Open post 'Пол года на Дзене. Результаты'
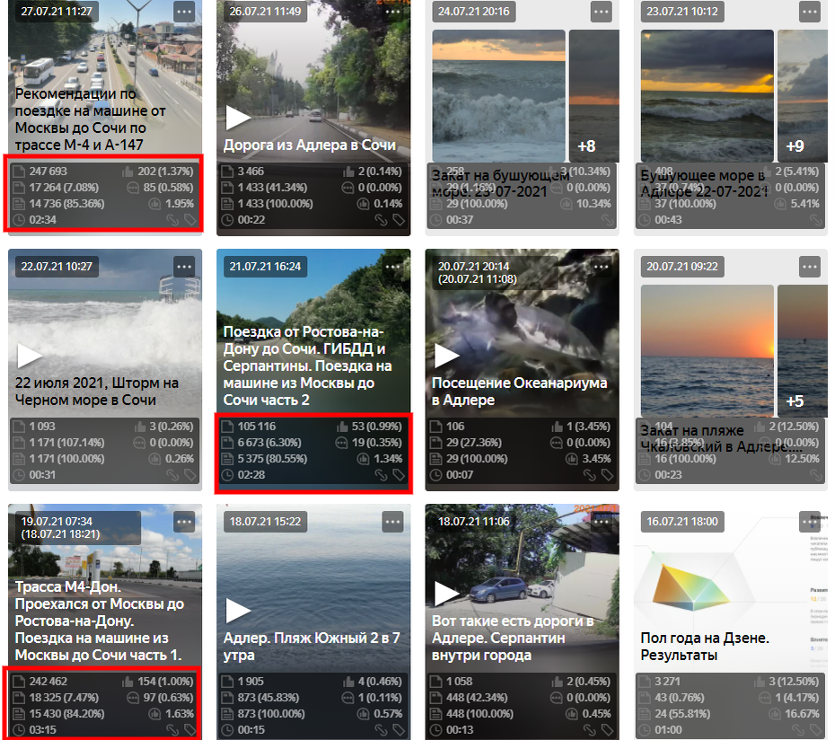The height and width of the screenshot is (740, 835). pos(705,647)
